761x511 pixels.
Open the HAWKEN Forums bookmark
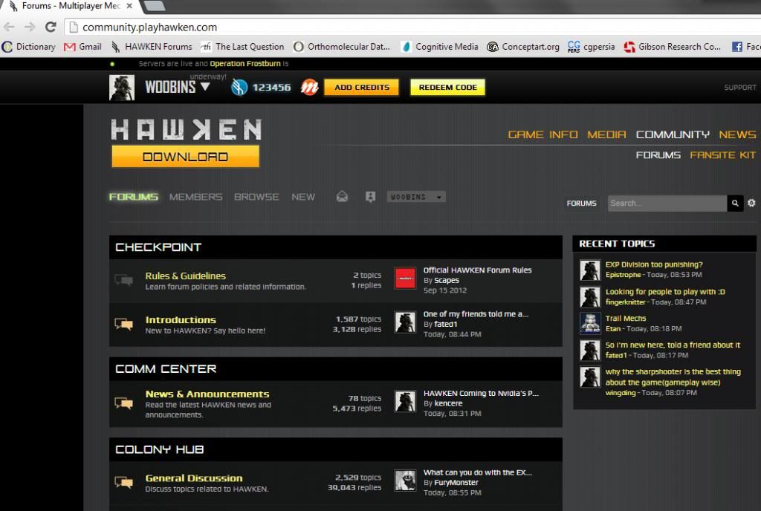point(152,47)
